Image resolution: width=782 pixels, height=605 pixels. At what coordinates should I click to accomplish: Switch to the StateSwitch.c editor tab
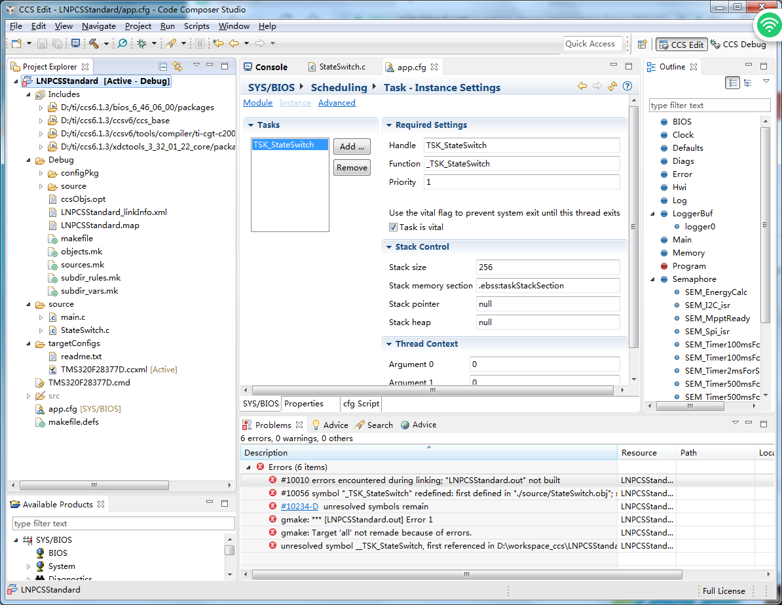tap(341, 67)
